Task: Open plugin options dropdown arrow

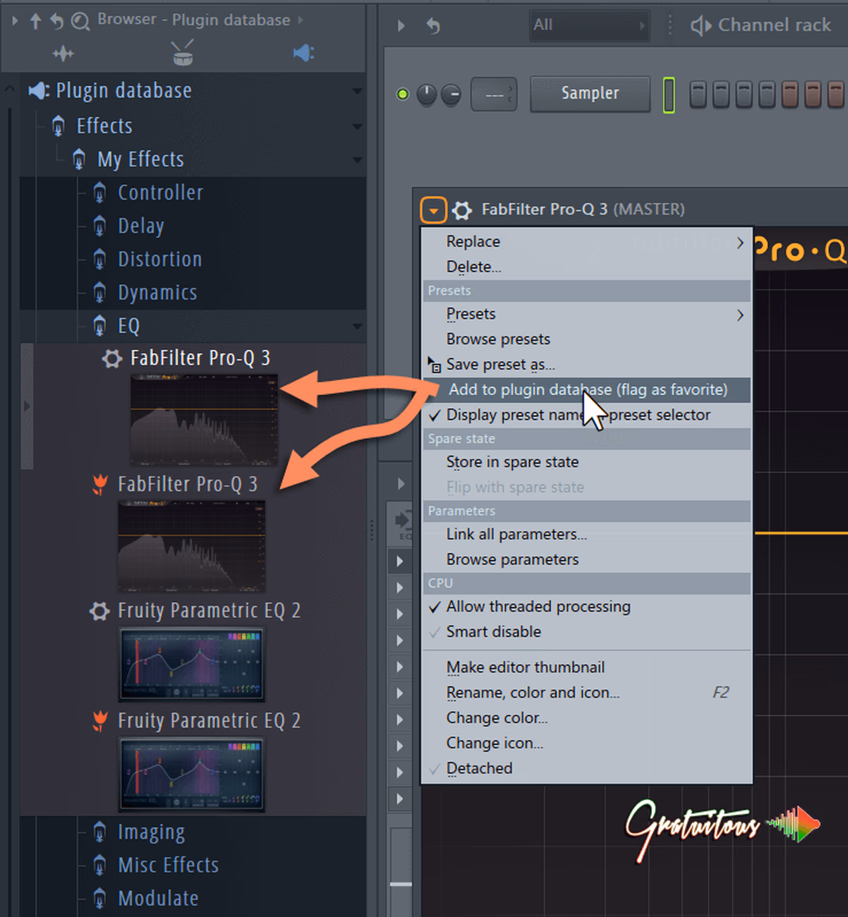Action: coord(434,209)
